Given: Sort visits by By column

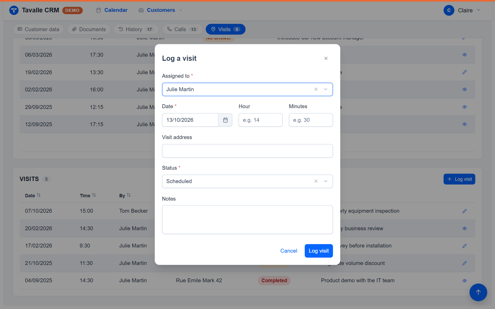Looking at the screenshot, I should (x=125, y=195).
